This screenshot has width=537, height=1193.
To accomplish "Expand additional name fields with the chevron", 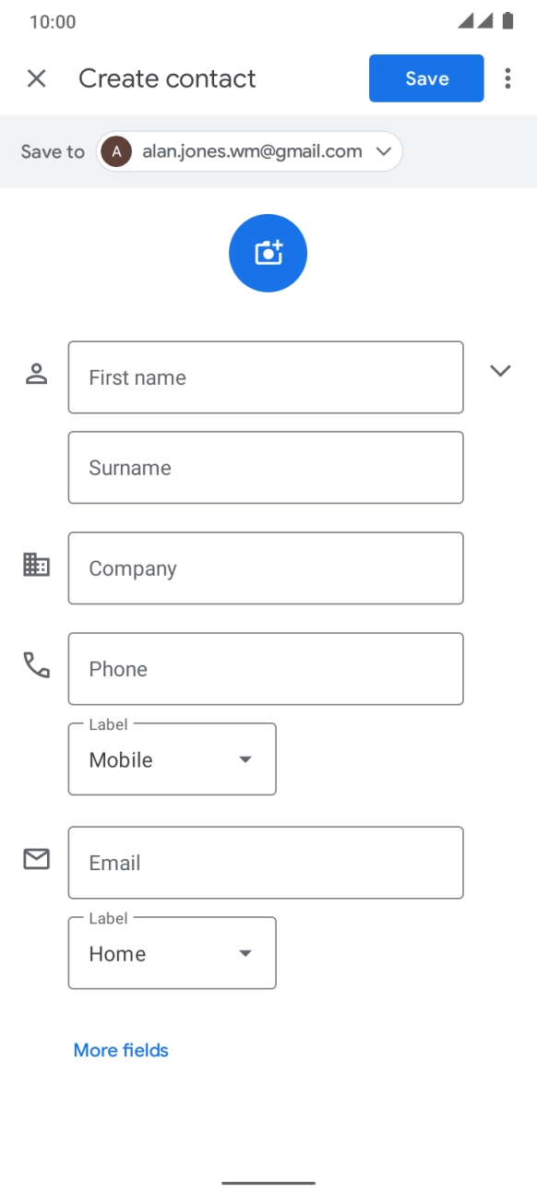I will point(500,371).
